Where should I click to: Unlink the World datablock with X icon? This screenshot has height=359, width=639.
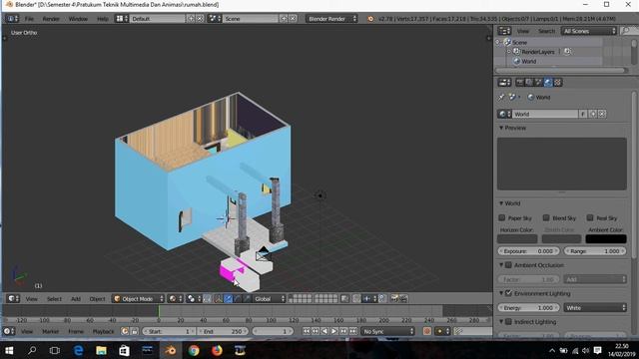pos(602,114)
